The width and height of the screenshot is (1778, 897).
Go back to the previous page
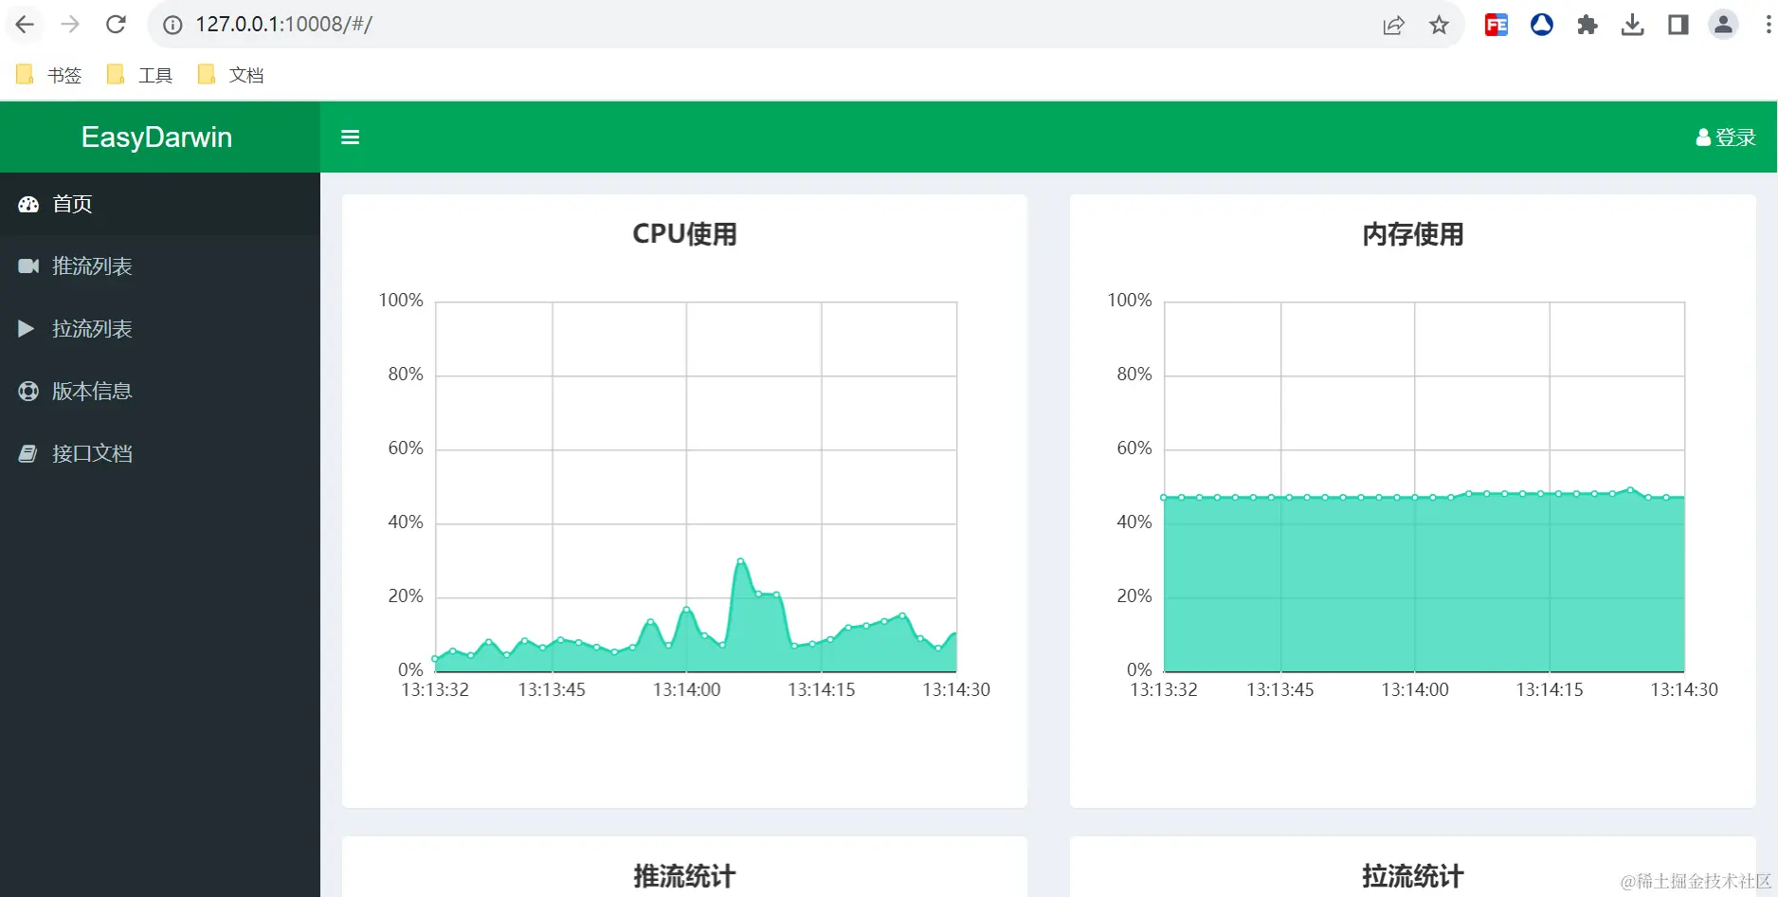[x=25, y=25]
